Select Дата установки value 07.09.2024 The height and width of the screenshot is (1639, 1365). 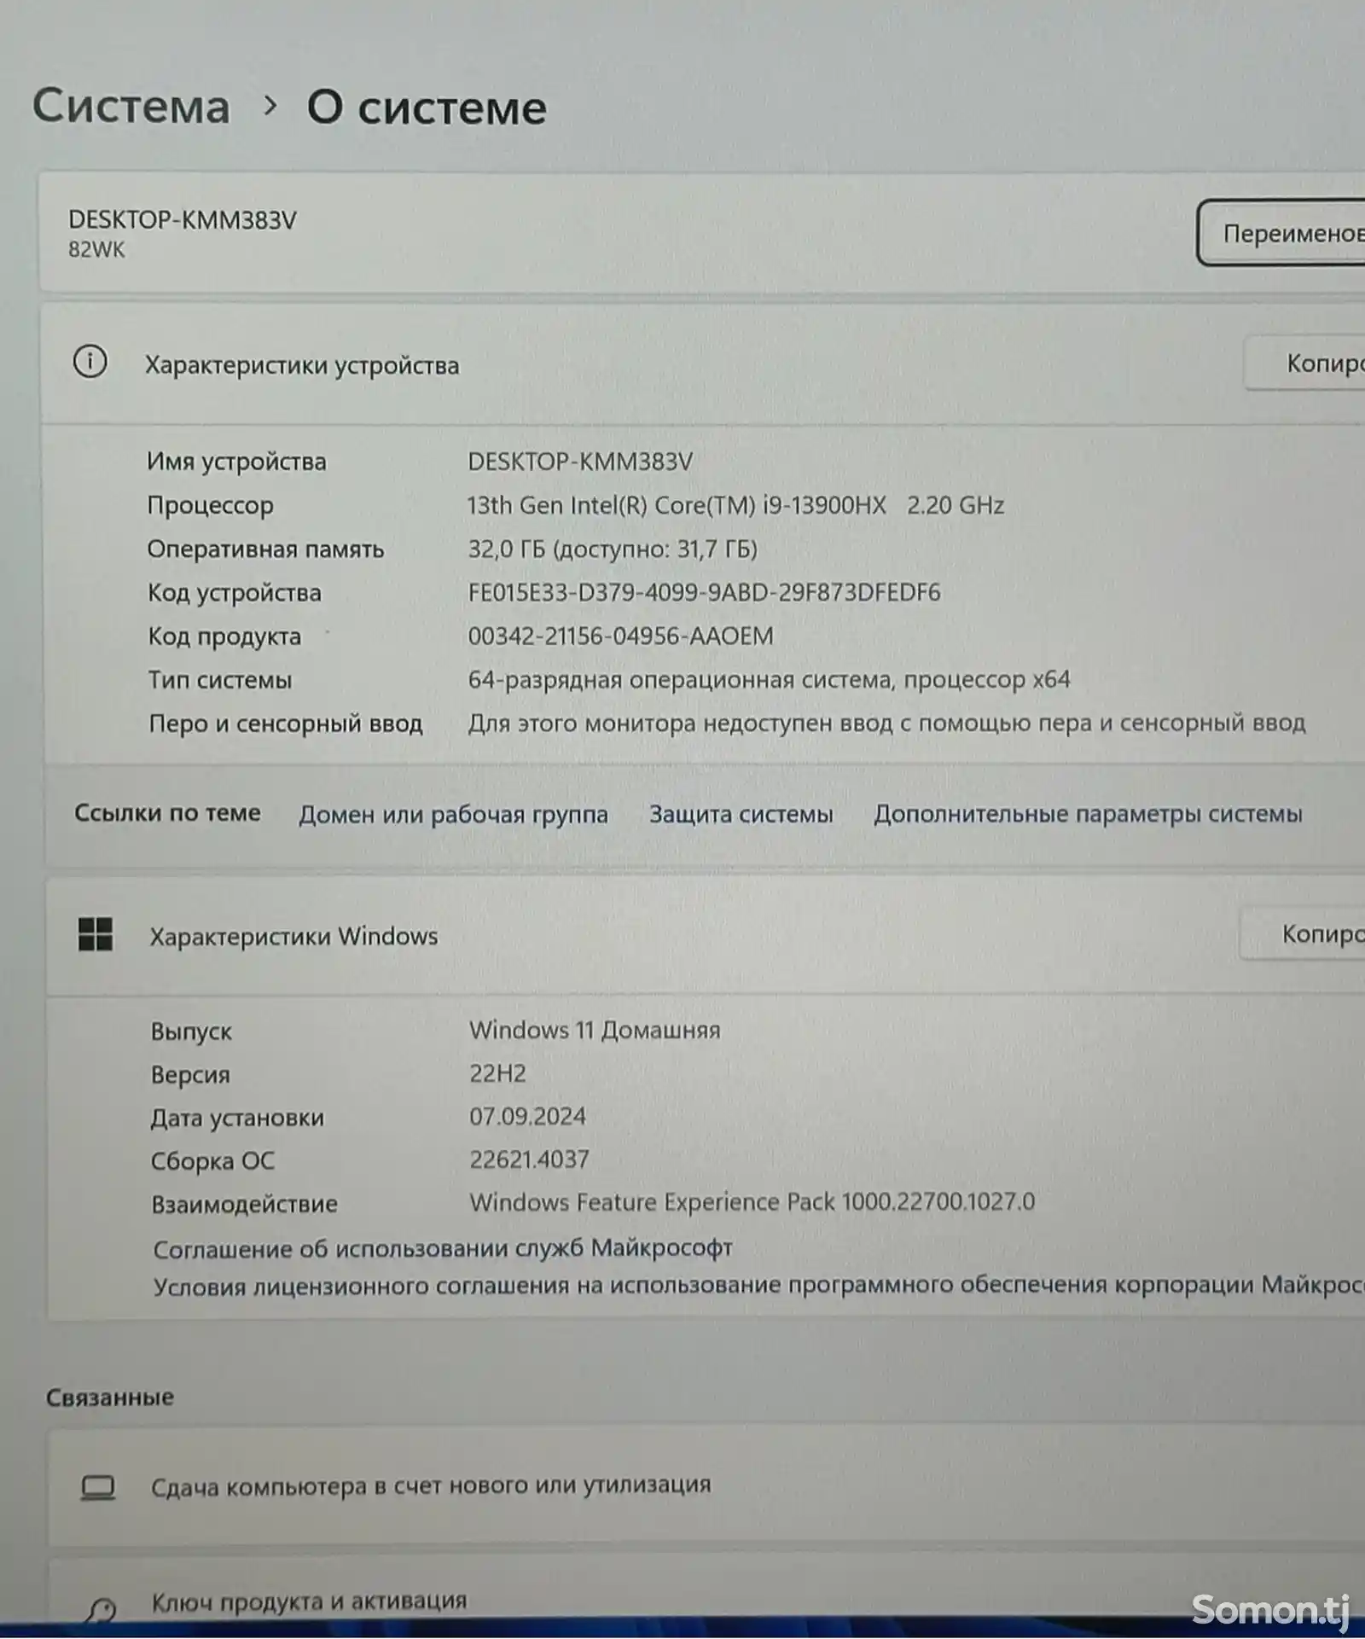527,1117
